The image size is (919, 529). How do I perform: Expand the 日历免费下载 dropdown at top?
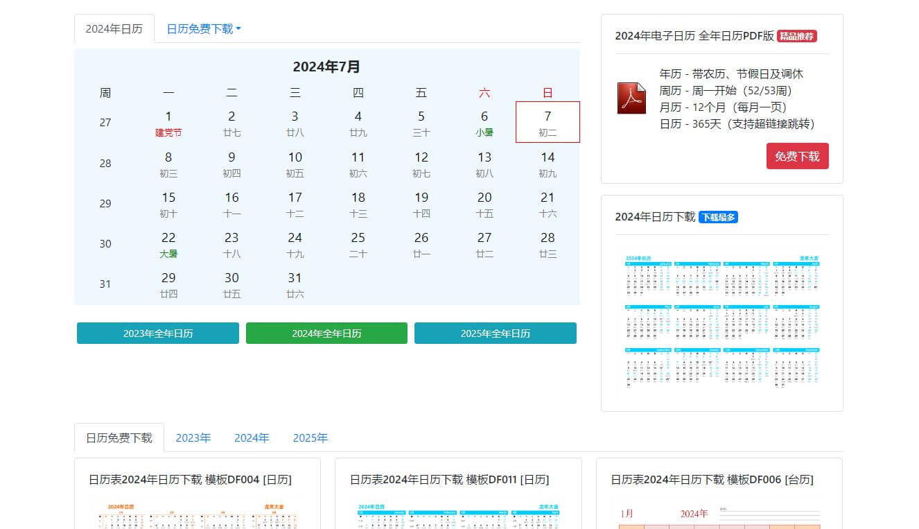click(204, 29)
